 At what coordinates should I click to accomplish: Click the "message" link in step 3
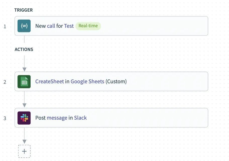click(57, 118)
